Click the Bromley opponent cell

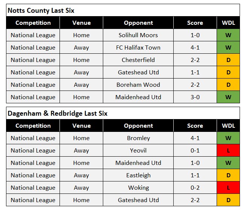(138, 138)
